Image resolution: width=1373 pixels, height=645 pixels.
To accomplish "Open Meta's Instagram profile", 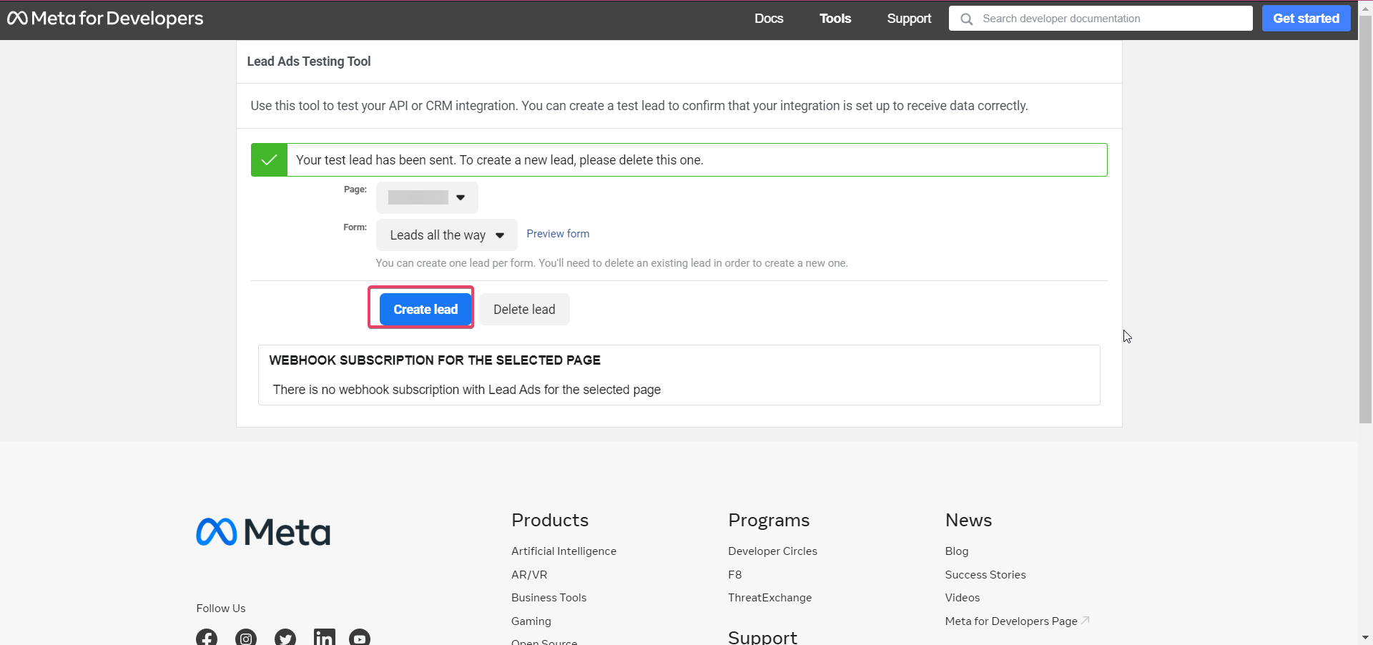I will pyautogui.click(x=245, y=637).
